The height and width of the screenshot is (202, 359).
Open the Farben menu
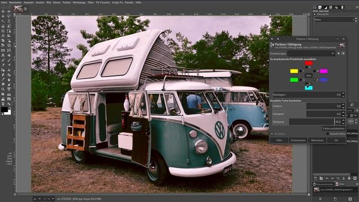click(x=66, y=2)
